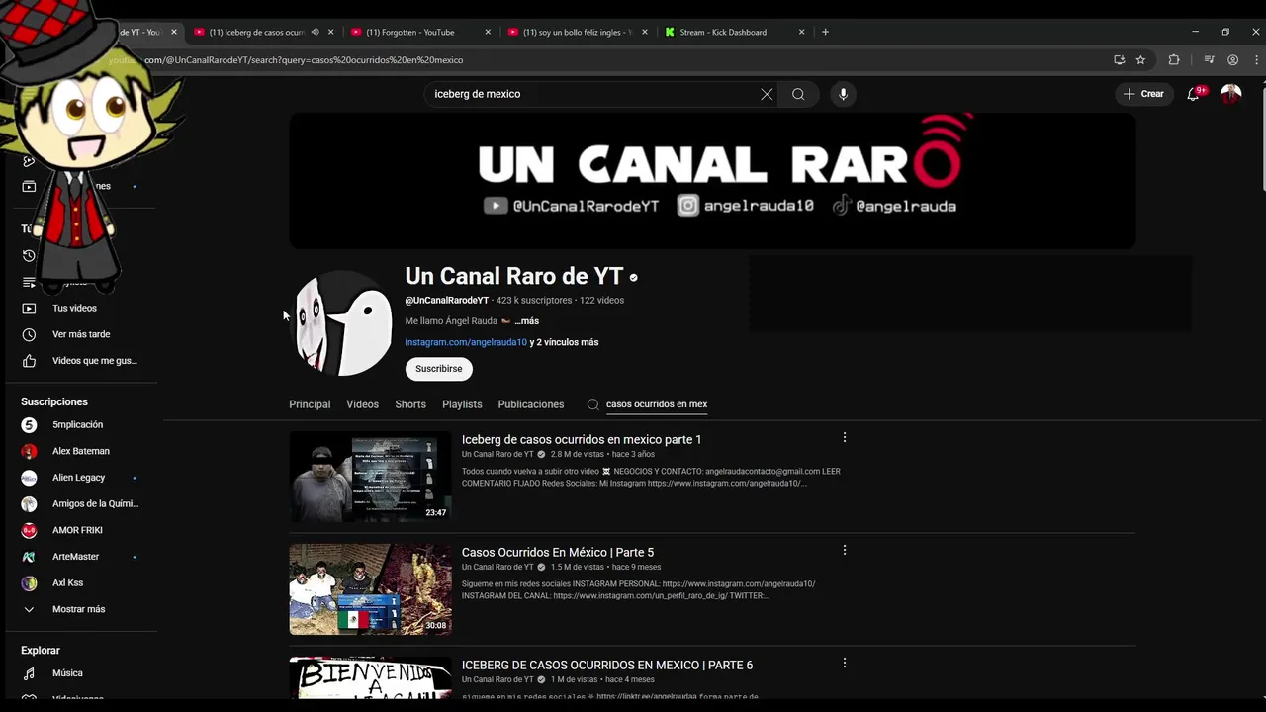Open the account avatar menu
Viewport: 1266px width, 712px height.
[1230, 94]
